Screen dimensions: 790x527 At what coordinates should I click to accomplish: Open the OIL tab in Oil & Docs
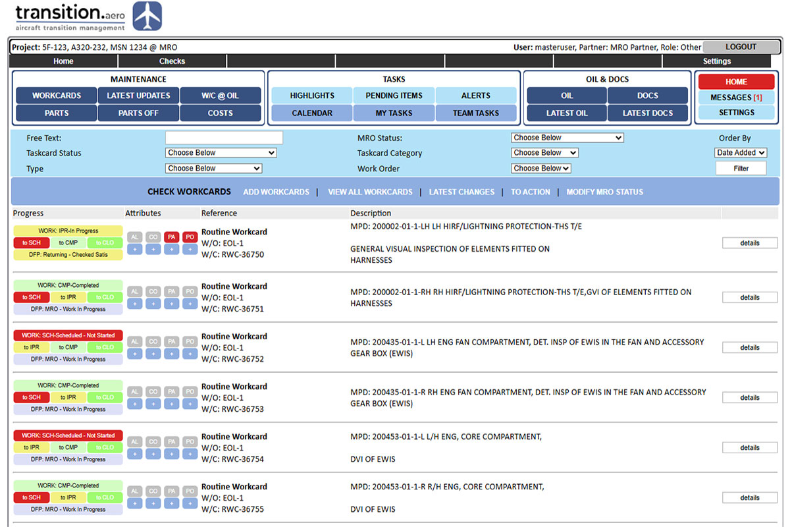[x=567, y=96]
